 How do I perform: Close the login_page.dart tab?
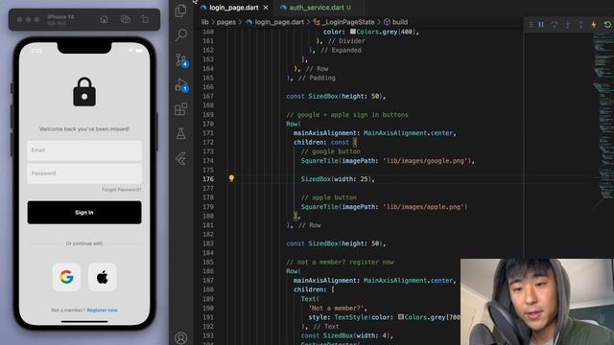tap(266, 8)
